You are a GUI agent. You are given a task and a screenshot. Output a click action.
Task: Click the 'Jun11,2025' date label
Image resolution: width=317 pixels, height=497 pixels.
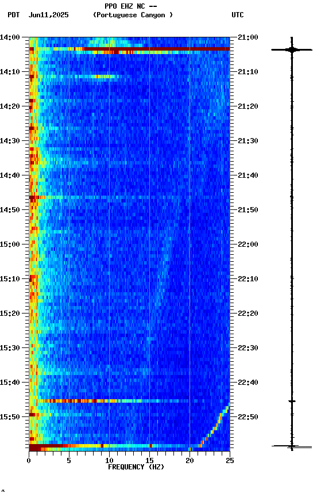(x=48, y=15)
